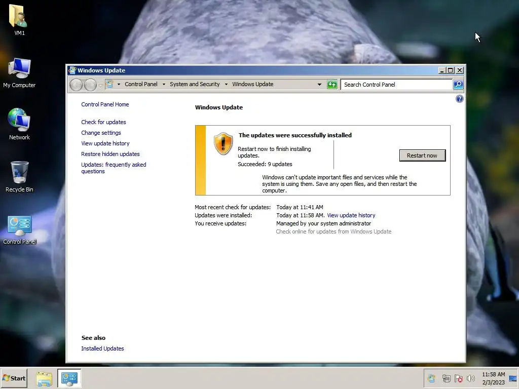
Task: Open the Control Panel desktop icon
Action: [x=19, y=229]
